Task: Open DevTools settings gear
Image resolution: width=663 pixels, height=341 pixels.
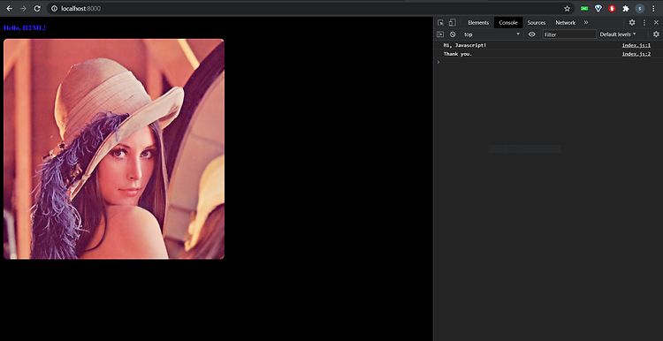Action: coord(632,22)
